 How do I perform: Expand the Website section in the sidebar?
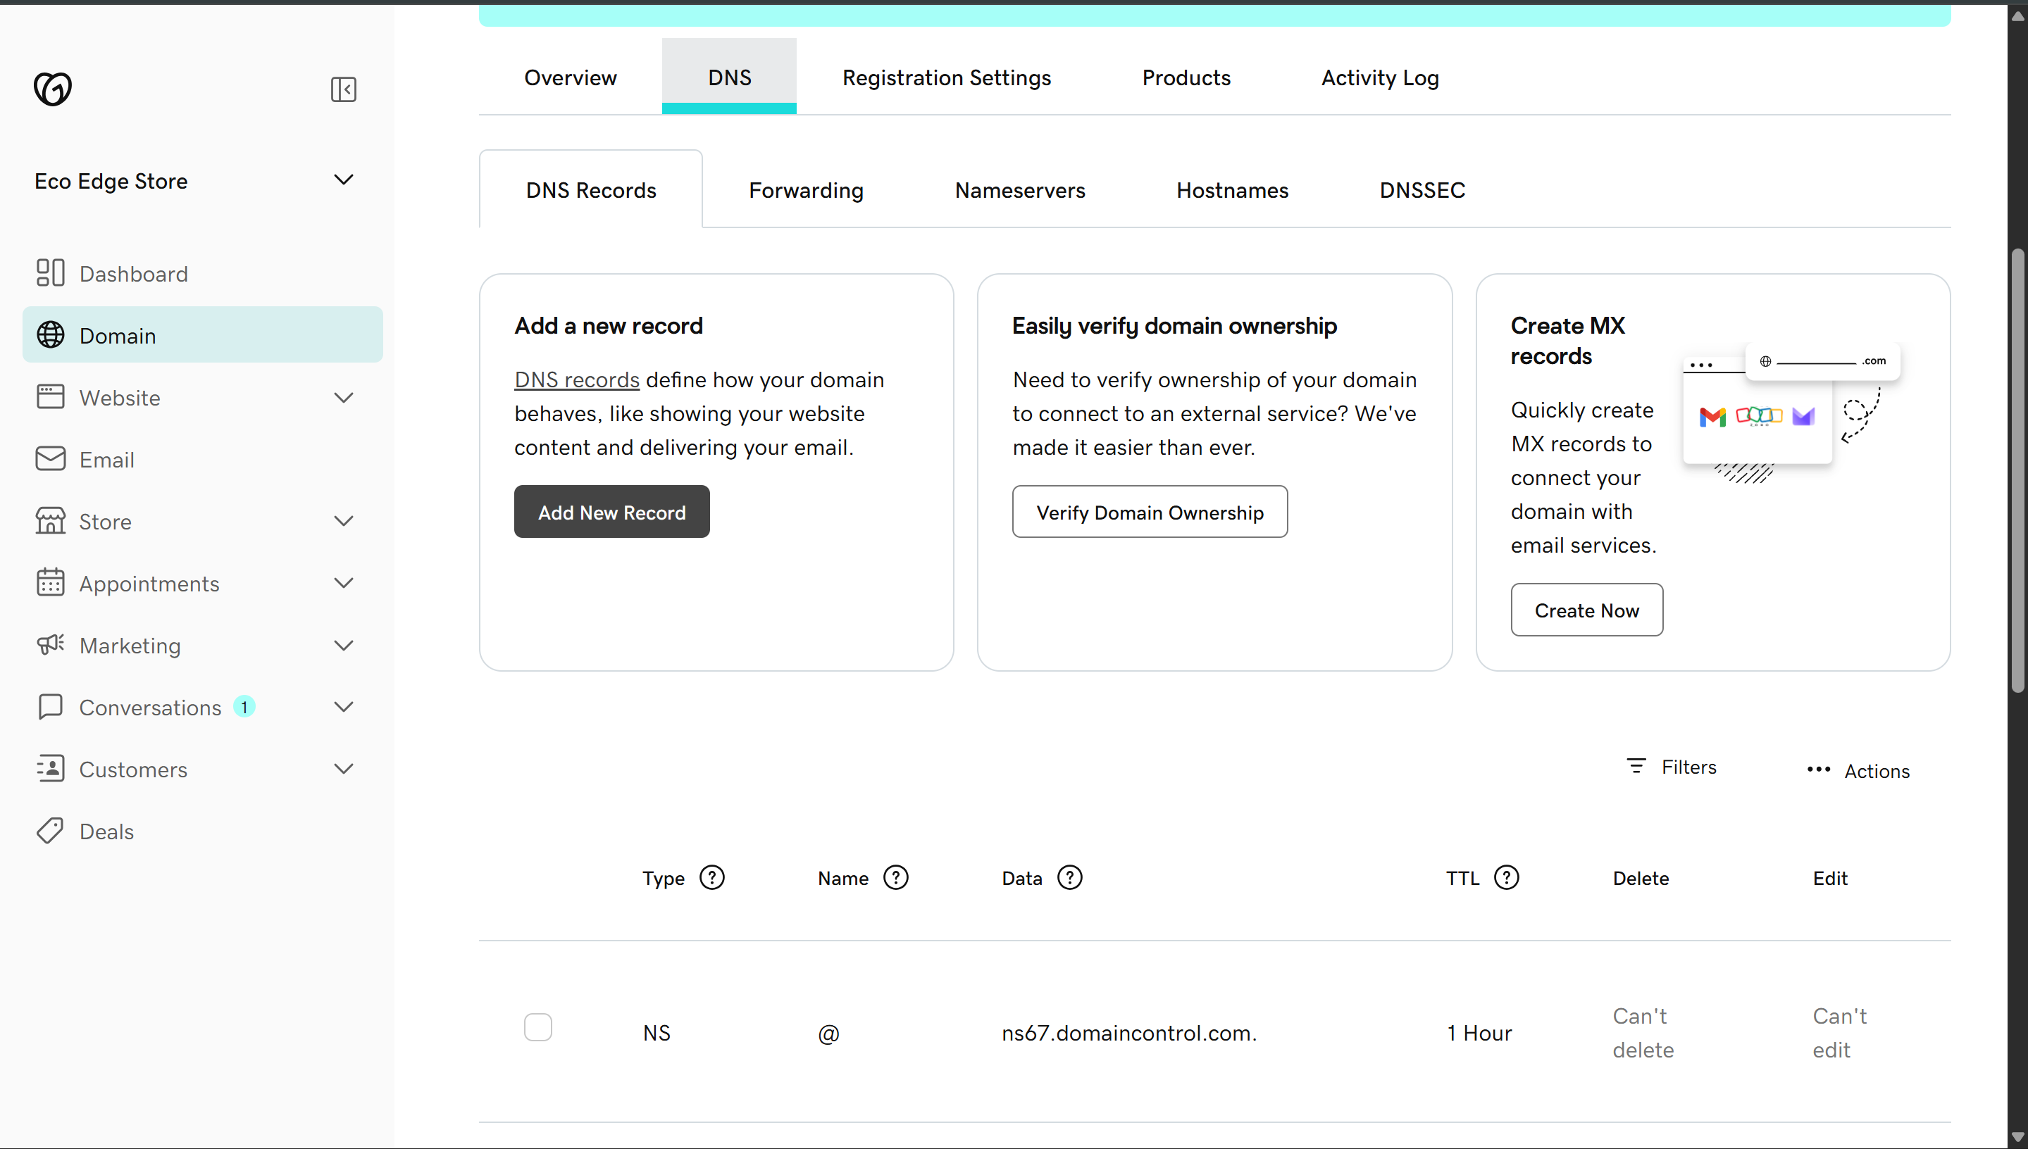tap(343, 398)
